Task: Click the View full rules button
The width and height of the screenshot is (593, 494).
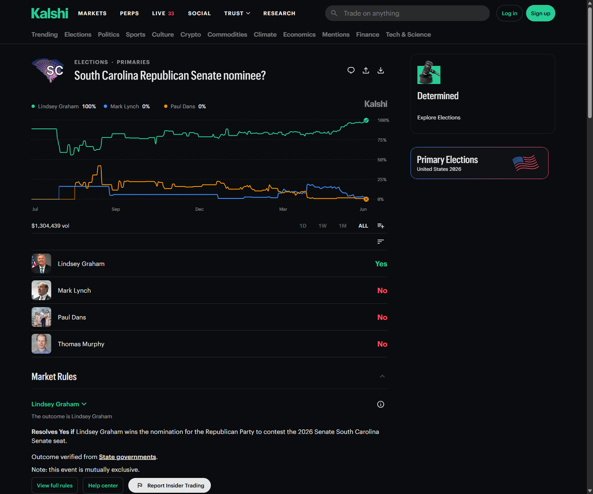Action: point(55,485)
